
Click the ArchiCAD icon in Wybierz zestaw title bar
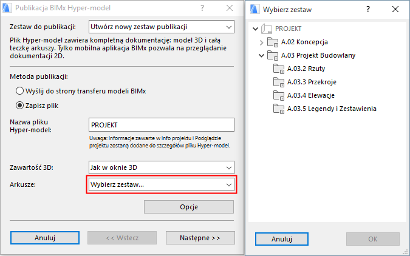255,10
